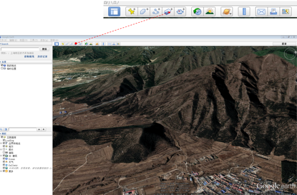297x195 pixels.
Task: Uncheck the 天气 layer
Action: pos(4,162)
